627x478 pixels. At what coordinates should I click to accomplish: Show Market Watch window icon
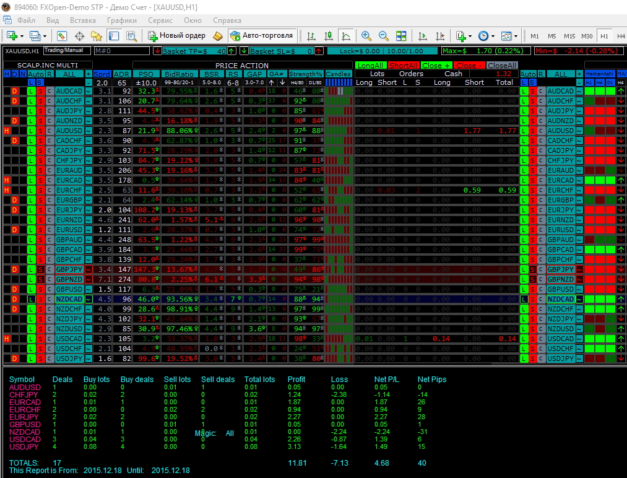pyautogui.click(x=61, y=36)
